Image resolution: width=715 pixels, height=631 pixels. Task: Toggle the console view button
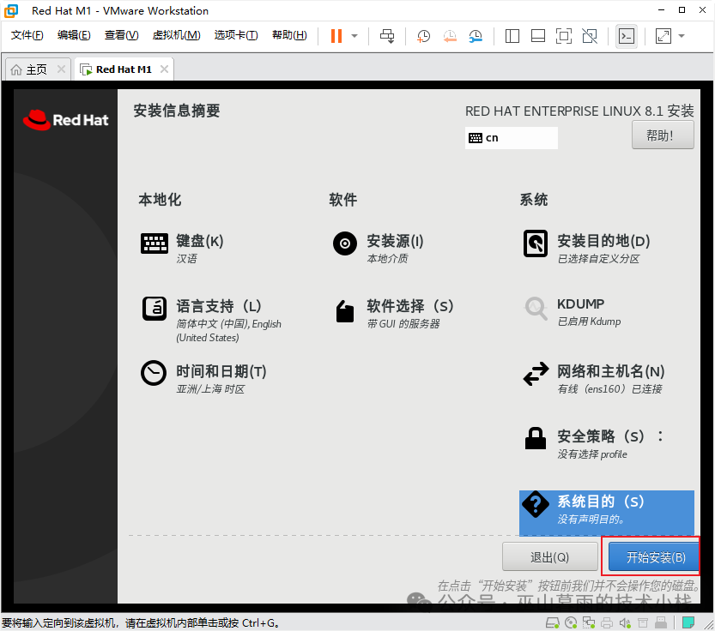(627, 36)
